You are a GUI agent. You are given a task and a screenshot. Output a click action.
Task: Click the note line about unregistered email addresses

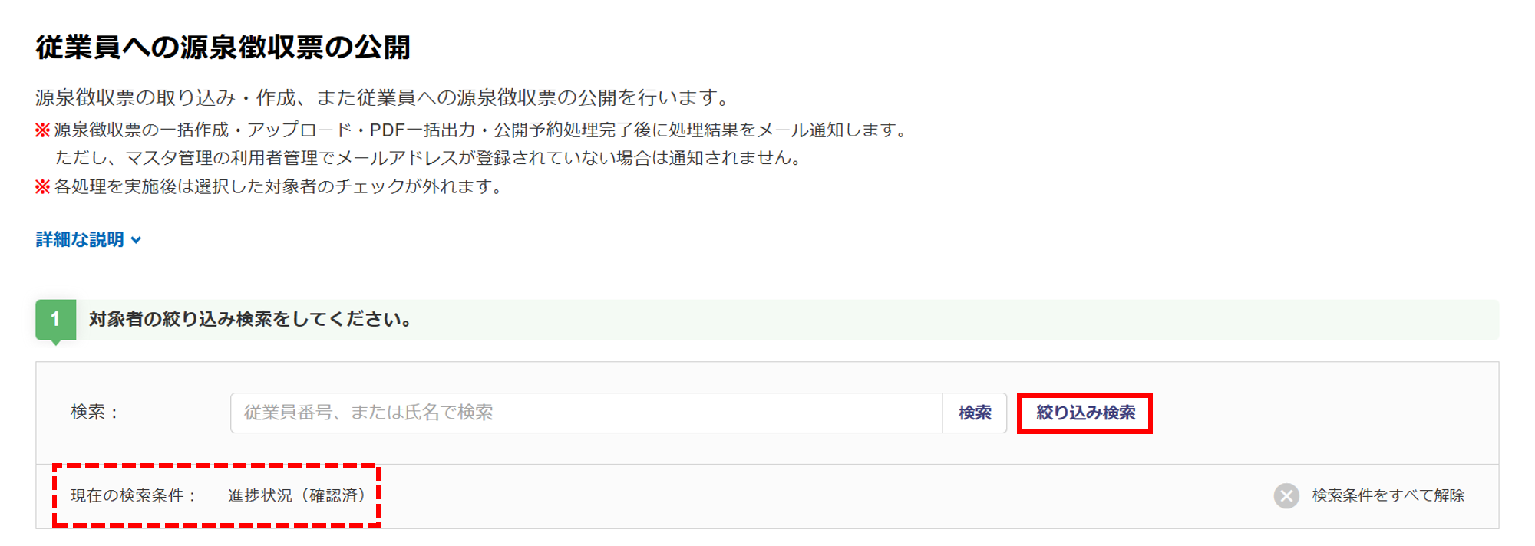(429, 158)
